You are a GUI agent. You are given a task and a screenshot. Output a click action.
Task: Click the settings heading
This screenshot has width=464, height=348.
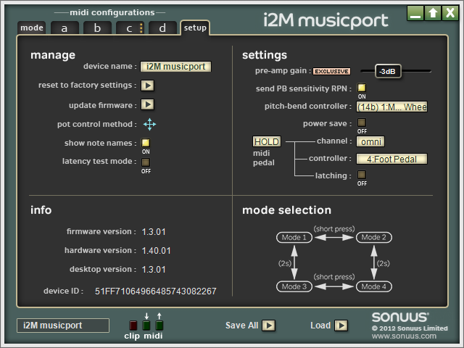tap(265, 55)
